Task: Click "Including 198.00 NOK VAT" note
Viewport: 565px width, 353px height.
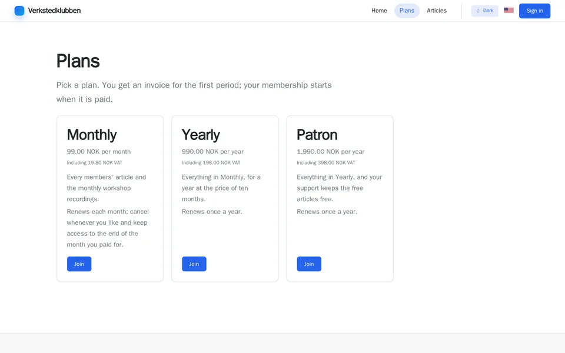Action: point(211,163)
